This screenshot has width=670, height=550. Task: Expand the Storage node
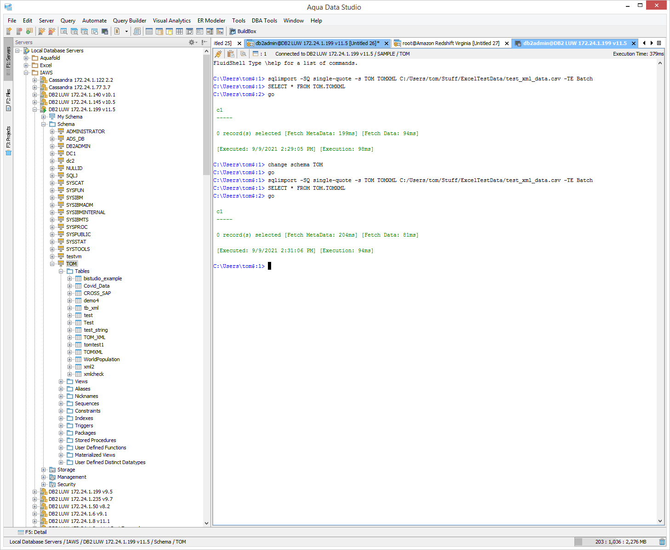44,470
